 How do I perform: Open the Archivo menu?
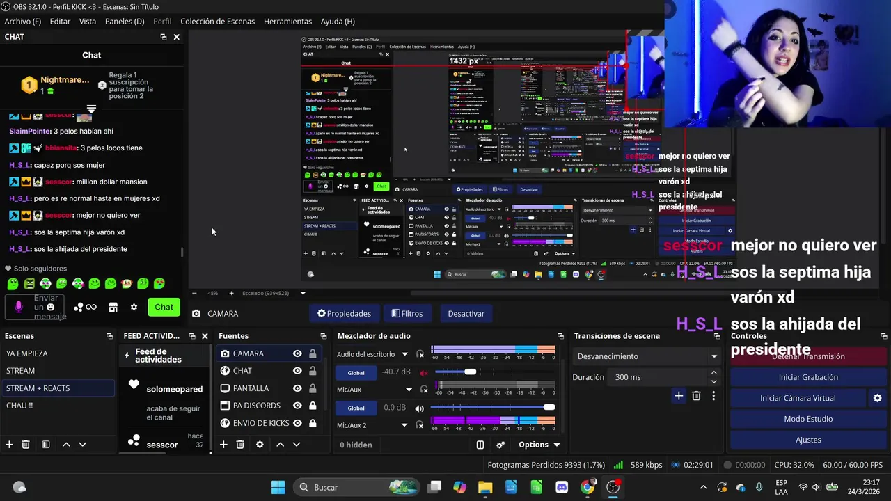(x=22, y=22)
